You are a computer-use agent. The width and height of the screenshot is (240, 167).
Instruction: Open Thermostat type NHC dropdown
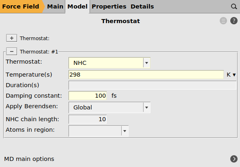click(109, 63)
